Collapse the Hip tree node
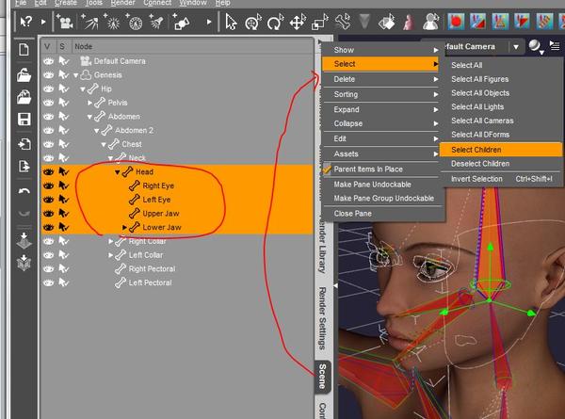 click(x=83, y=89)
